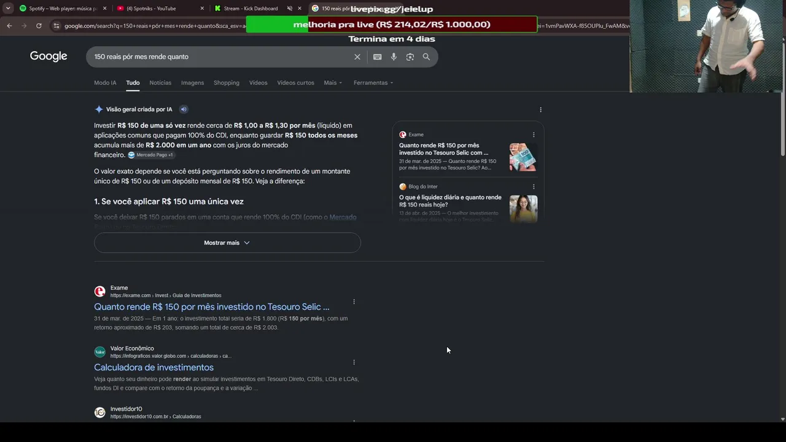Open the Blog do Inter card thumbnail
This screenshot has height=442, width=786.
[523, 209]
